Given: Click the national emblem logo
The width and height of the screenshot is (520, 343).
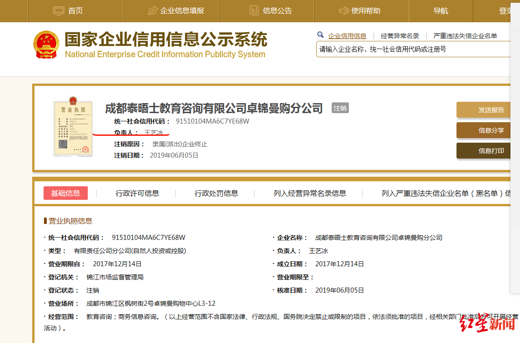Looking at the screenshot, I should pyautogui.click(x=46, y=44).
